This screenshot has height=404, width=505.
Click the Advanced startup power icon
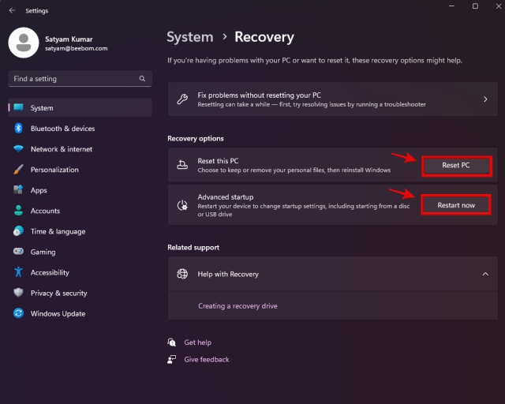click(182, 205)
